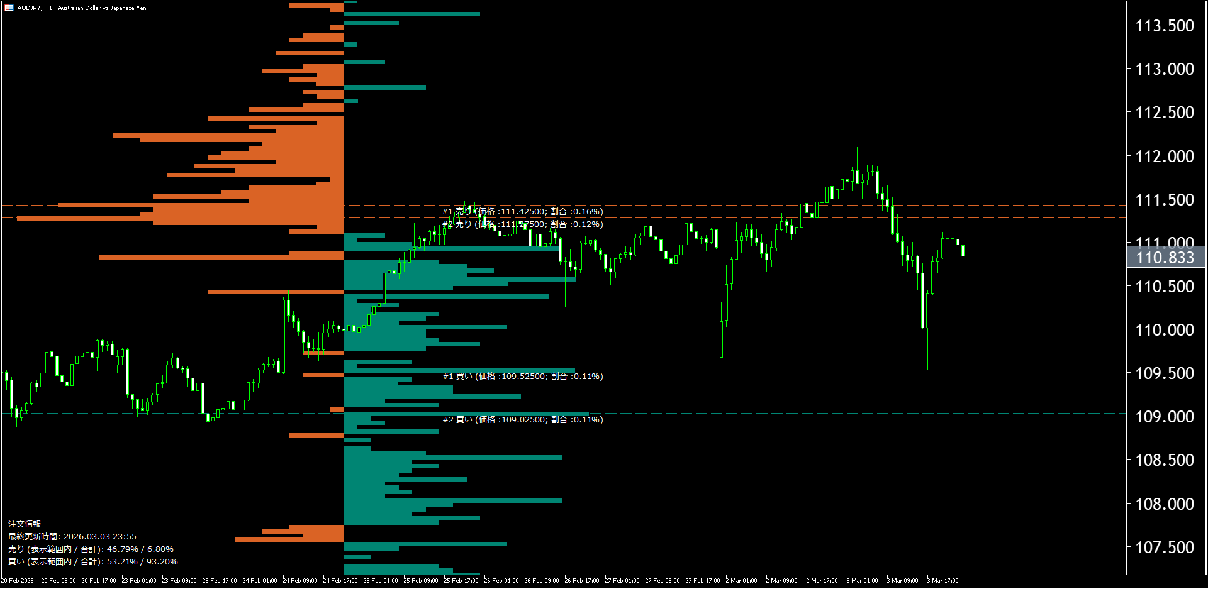Click the 25 Feb 01:00 time label
The image size is (1208, 589).
click(381, 581)
